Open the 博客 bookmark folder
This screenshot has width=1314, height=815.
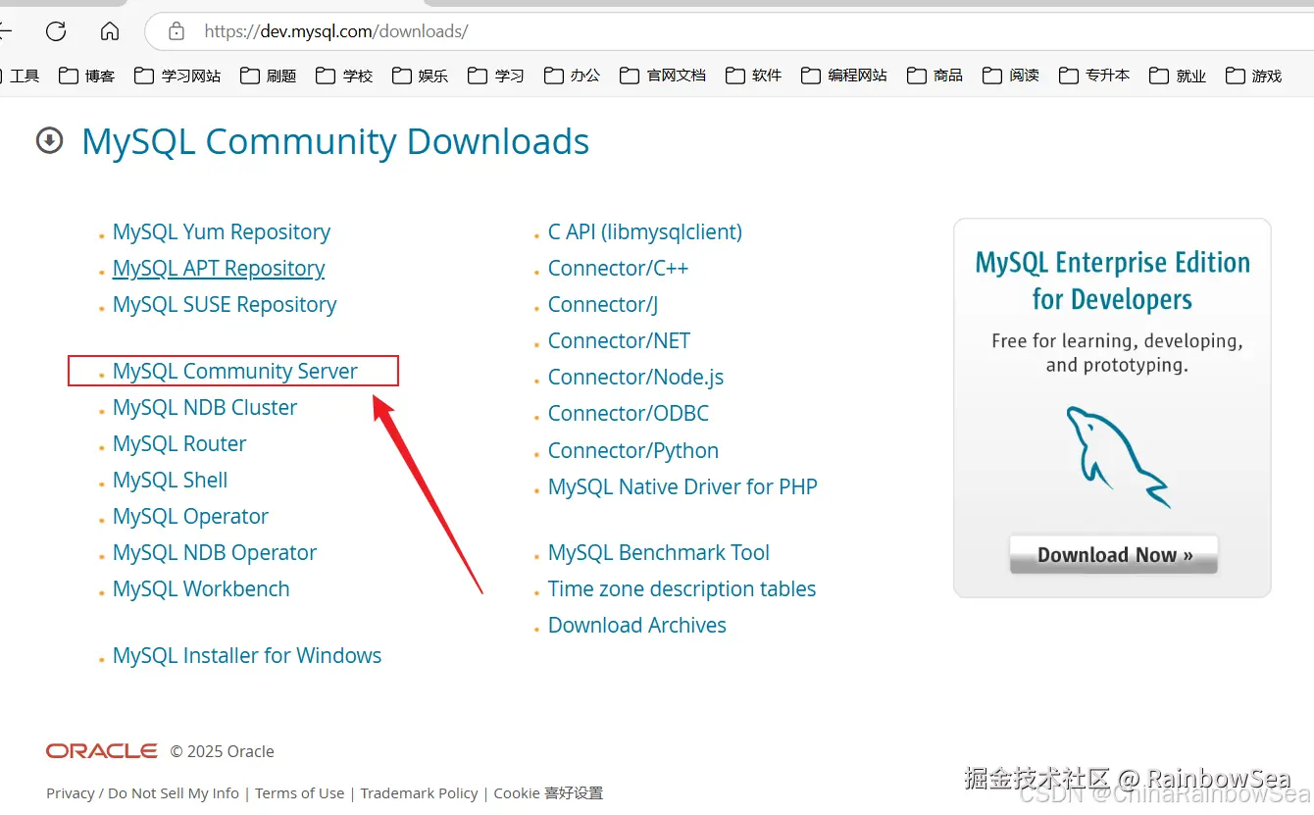[x=87, y=76]
